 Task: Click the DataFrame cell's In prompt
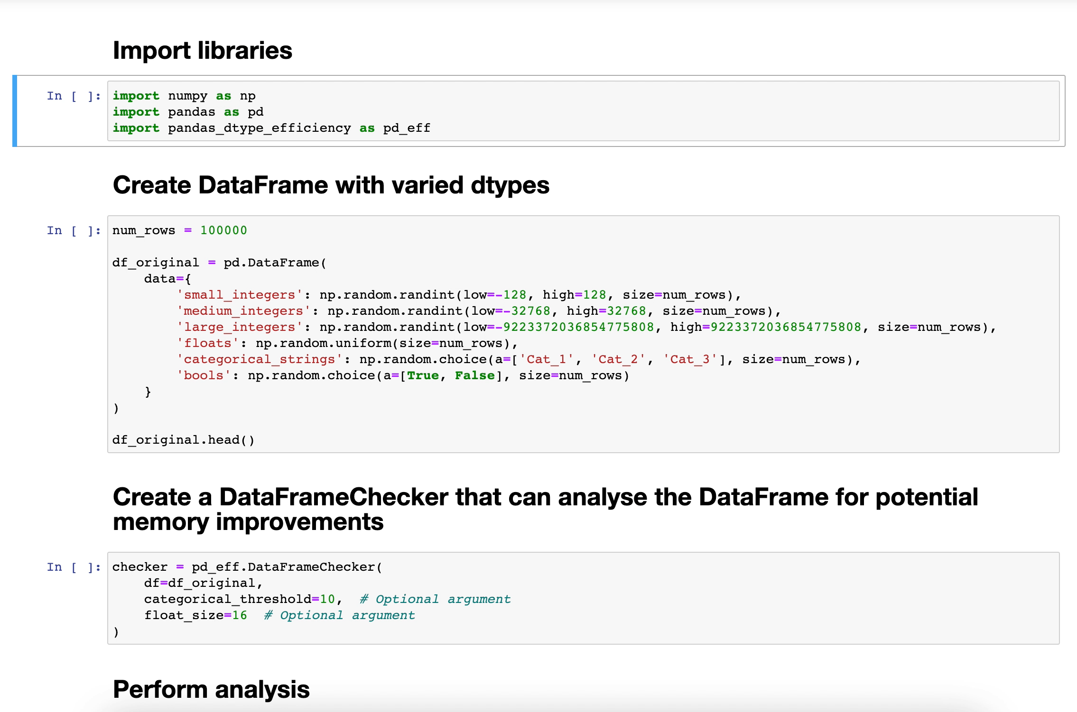74,231
